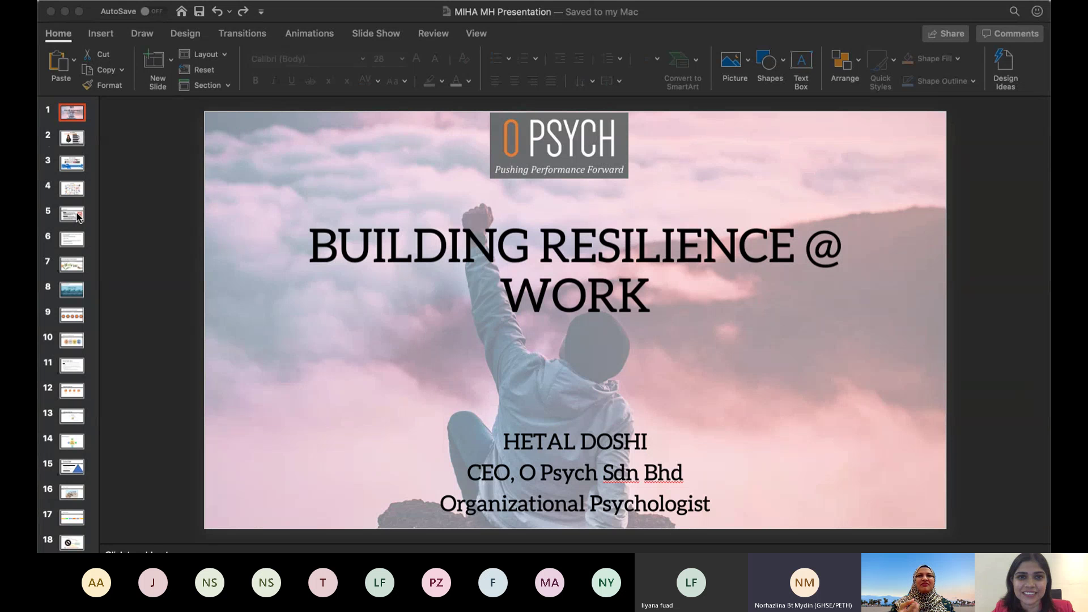Viewport: 1088px width, 612px height.
Task: Insert a Picture from ribbon
Action: (x=731, y=60)
